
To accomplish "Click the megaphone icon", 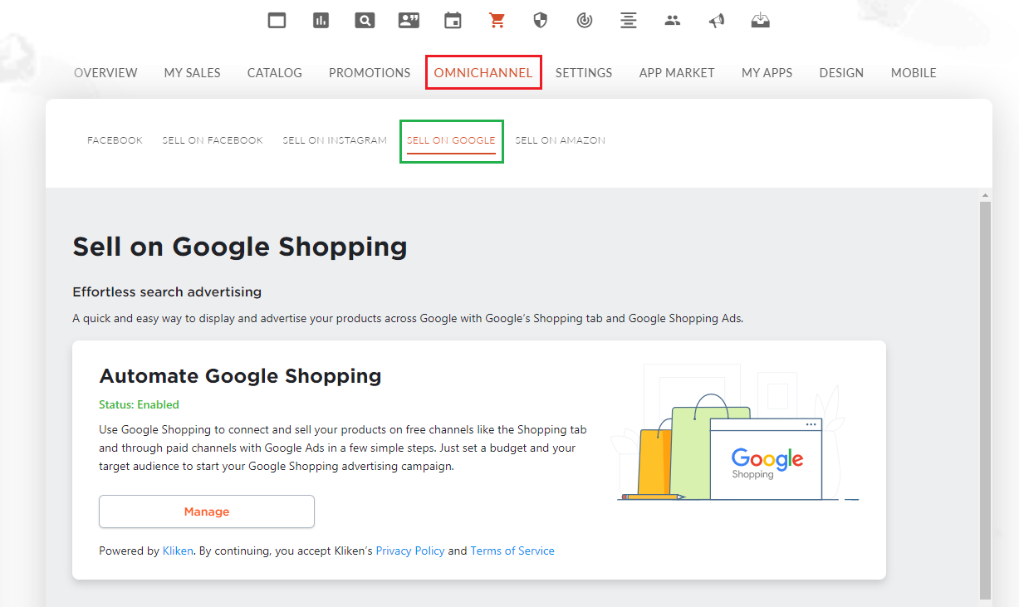I will point(716,21).
